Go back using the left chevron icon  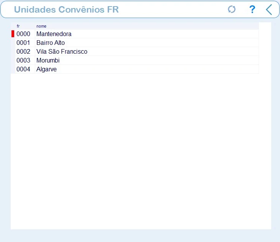269,10
